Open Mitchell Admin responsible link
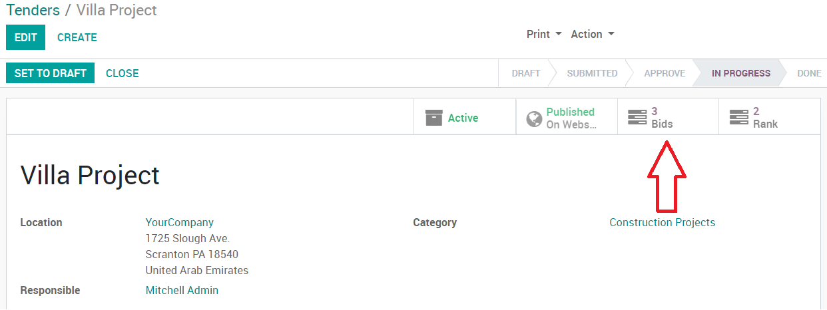The image size is (827, 310). [x=182, y=290]
